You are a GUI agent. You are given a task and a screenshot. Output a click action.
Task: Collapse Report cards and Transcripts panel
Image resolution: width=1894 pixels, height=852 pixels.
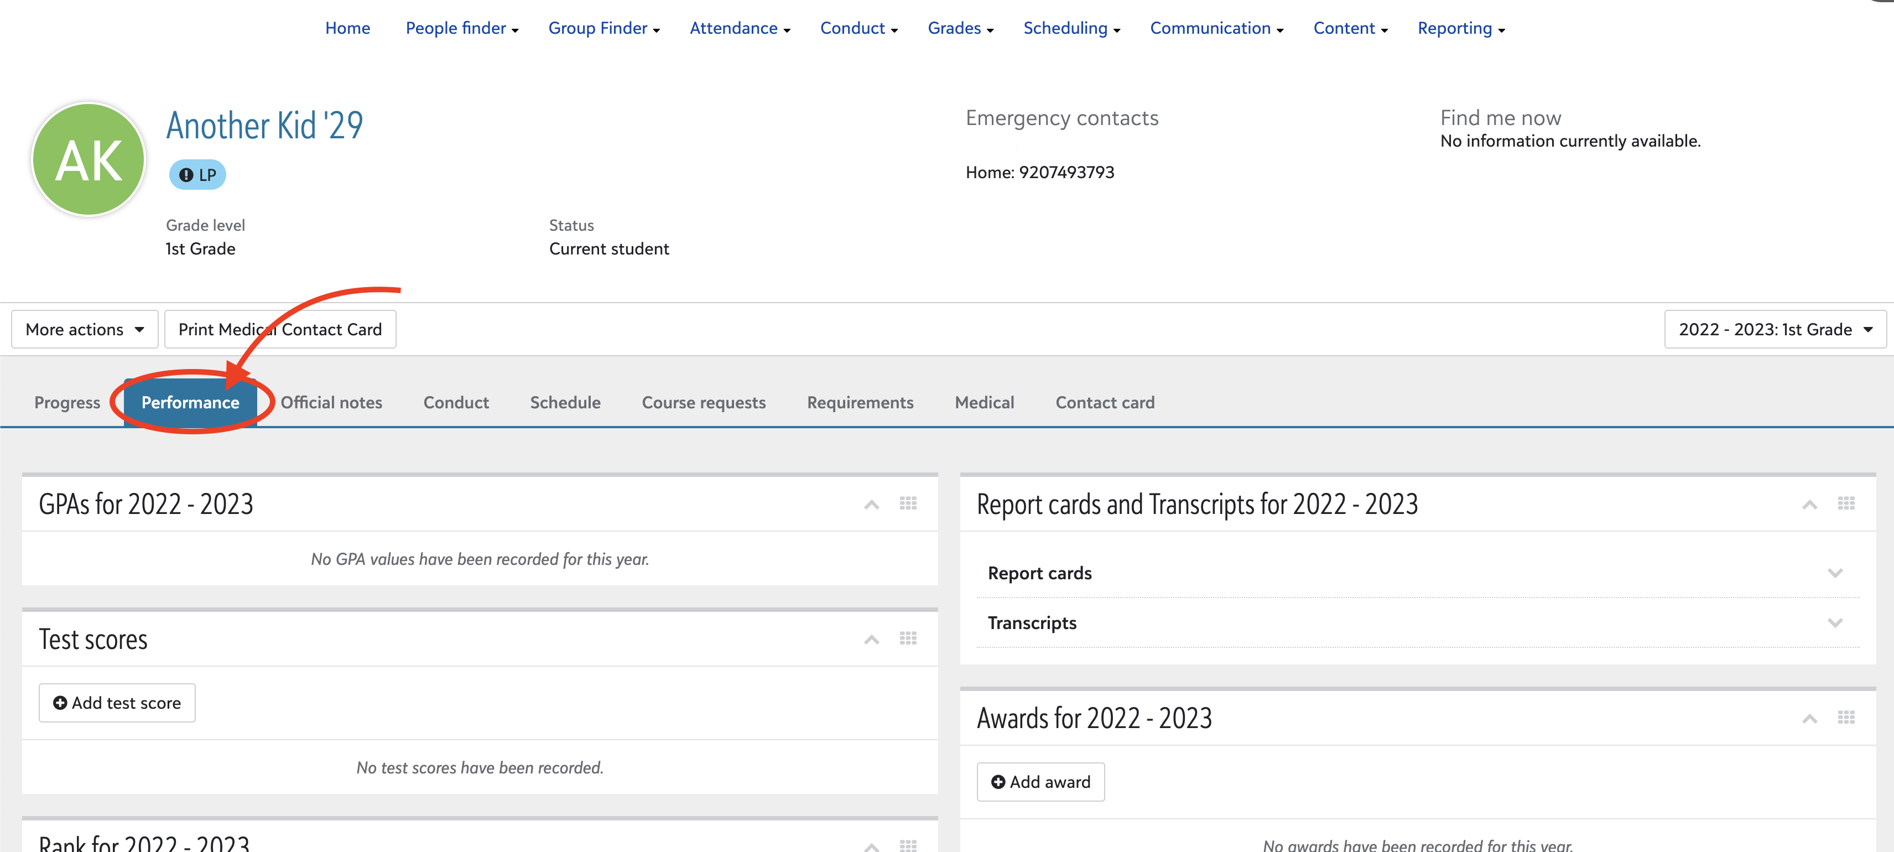click(1809, 505)
